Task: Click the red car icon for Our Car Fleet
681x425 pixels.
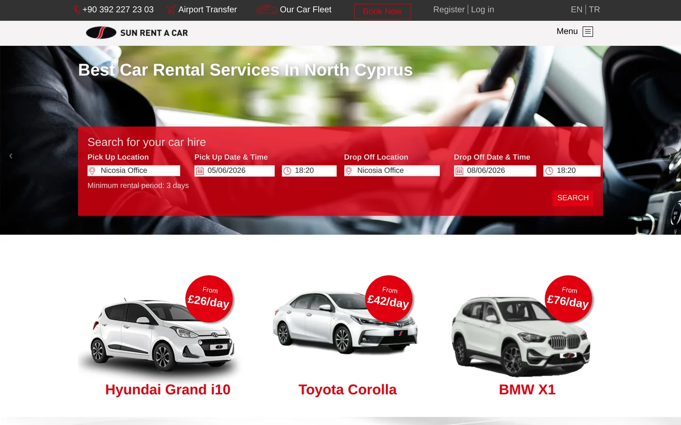Action: tap(266, 9)
